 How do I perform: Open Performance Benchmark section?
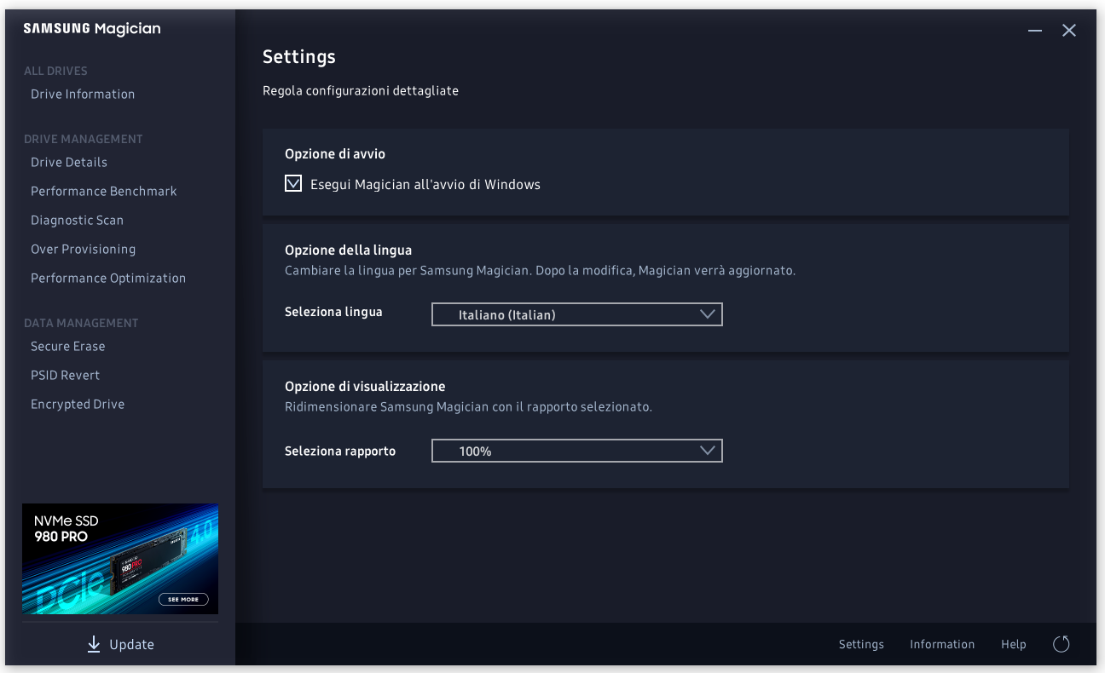[x=104, y=191]
